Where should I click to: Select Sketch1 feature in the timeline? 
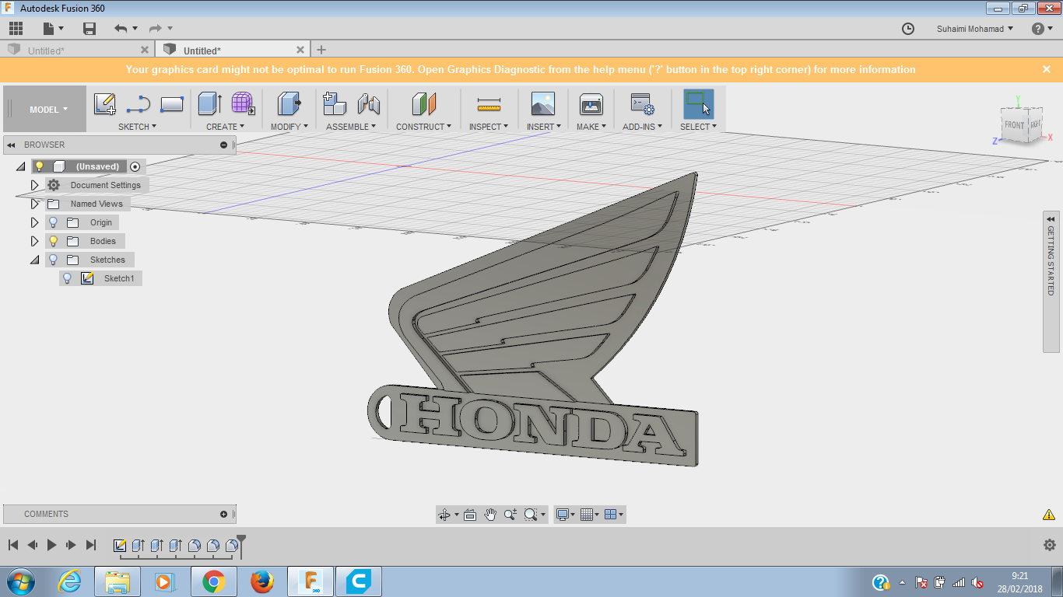click(x=120, y=545)
